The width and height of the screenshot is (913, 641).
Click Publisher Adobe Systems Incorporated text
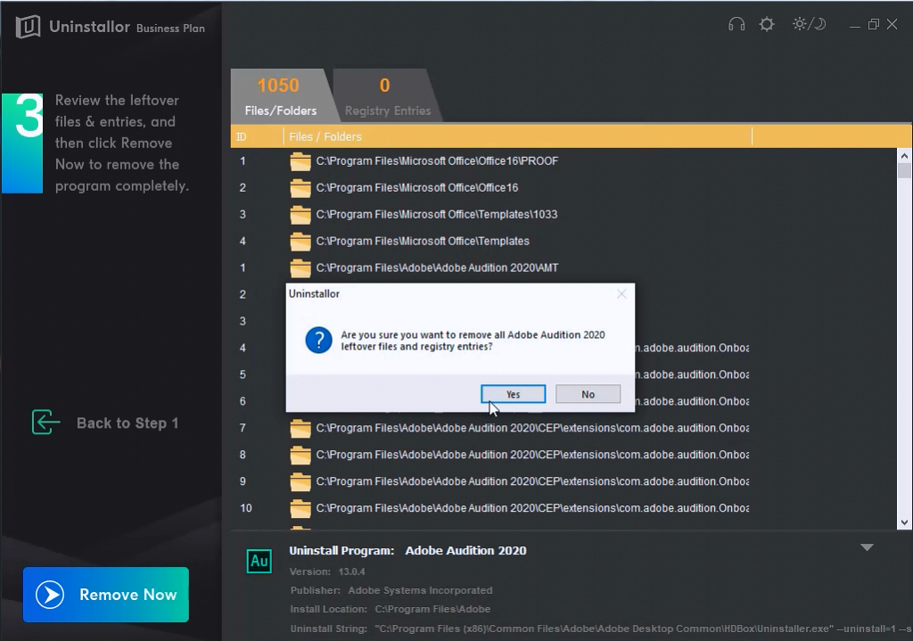click(391, 590)
